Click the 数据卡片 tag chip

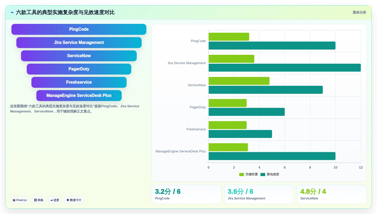[74, 200]
